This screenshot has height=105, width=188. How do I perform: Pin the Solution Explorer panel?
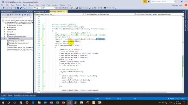(29, 12)
